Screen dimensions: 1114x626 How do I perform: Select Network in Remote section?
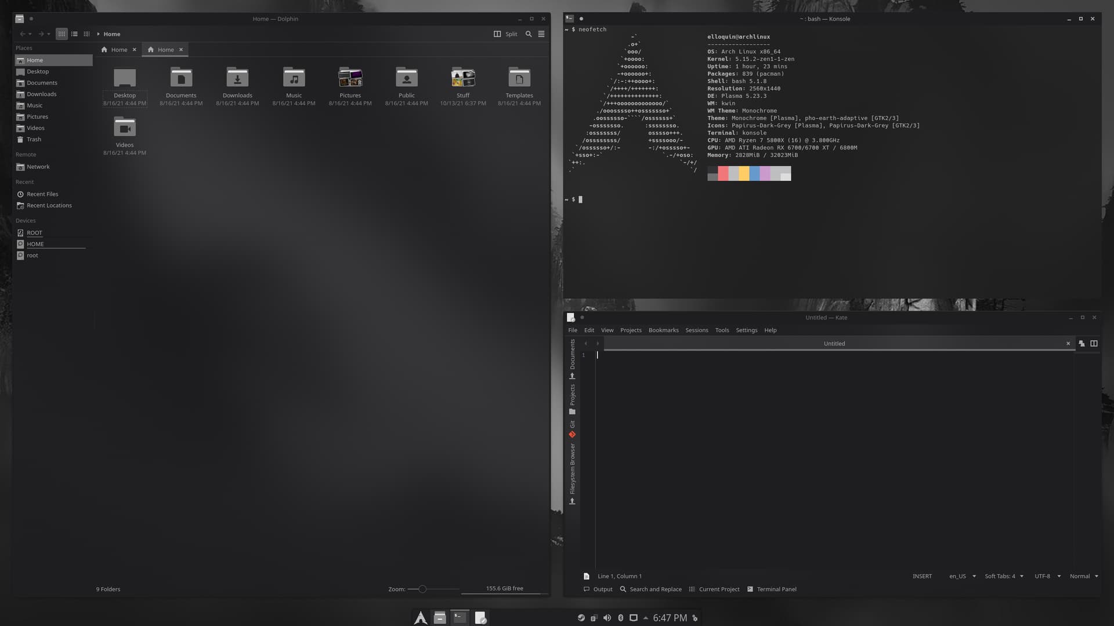point(53,167)
